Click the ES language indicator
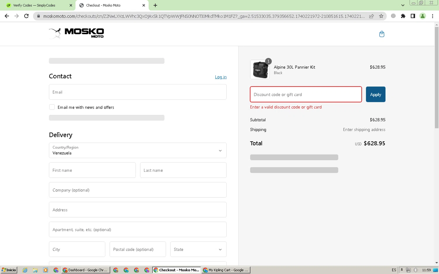The width and height of the screenshot is (439, 274). tap(394, 270)
